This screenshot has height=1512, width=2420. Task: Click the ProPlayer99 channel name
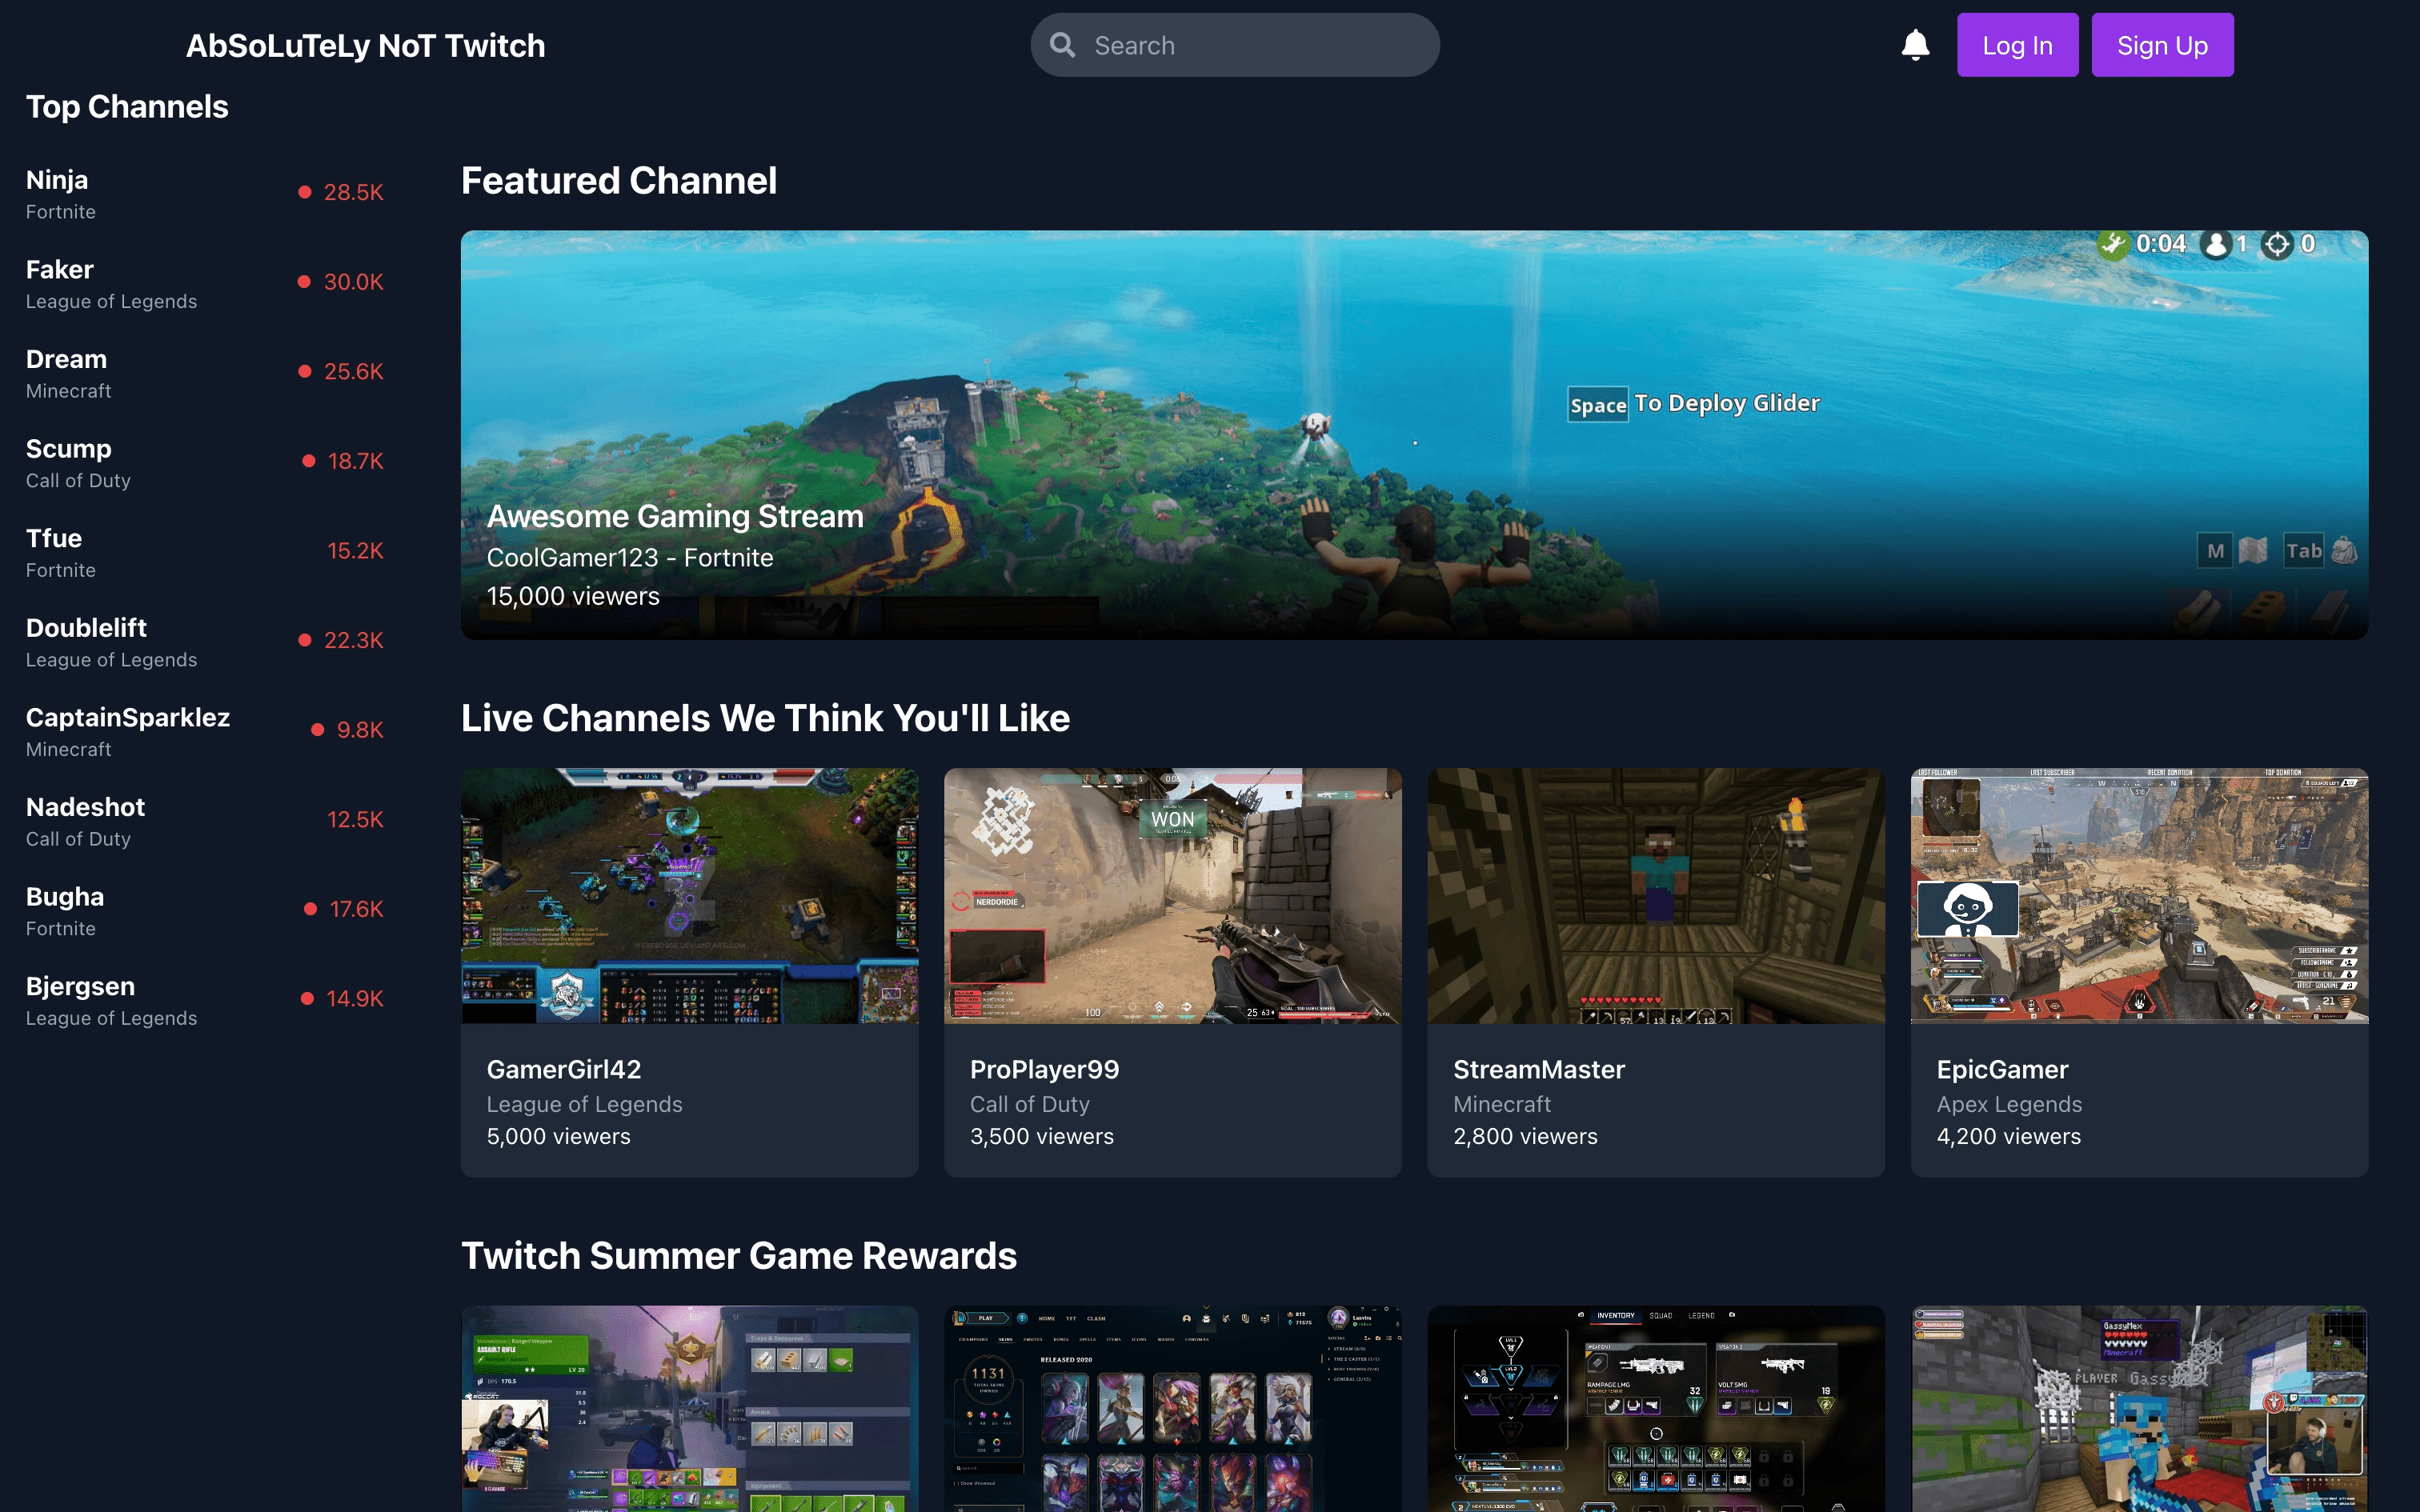tap(1044, 1069)
